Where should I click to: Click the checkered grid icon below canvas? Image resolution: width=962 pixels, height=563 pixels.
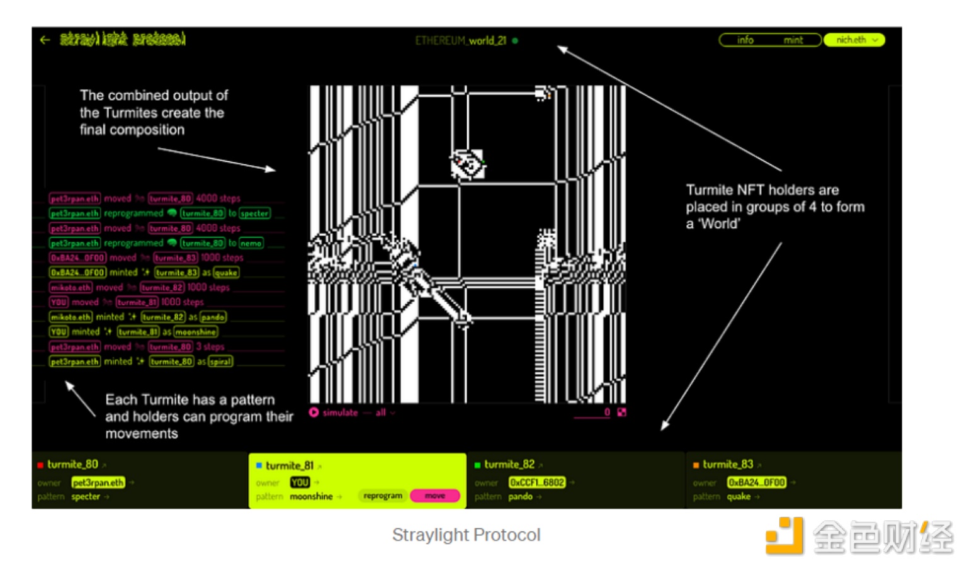(x=621, y=412)
